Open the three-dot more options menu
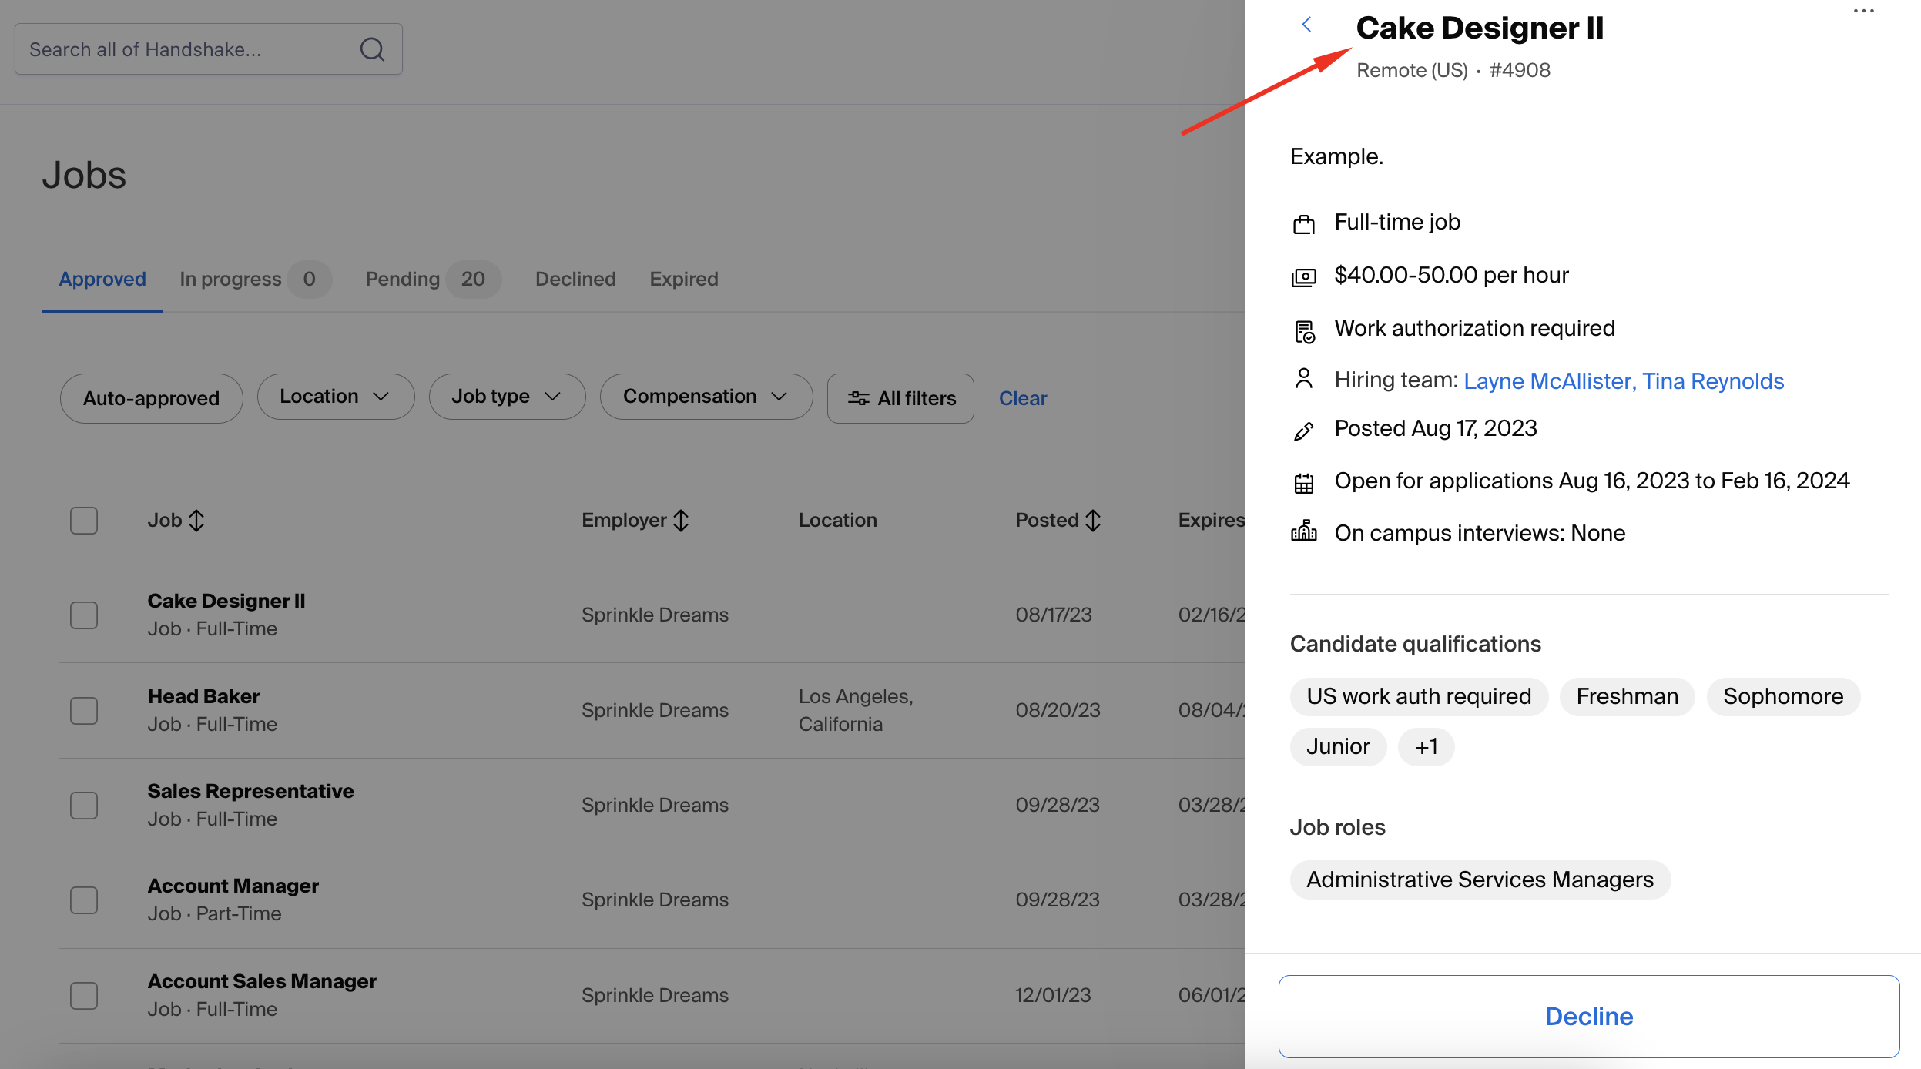1921x1069 pixels. pyautogui.click(x=1864, y=11)
